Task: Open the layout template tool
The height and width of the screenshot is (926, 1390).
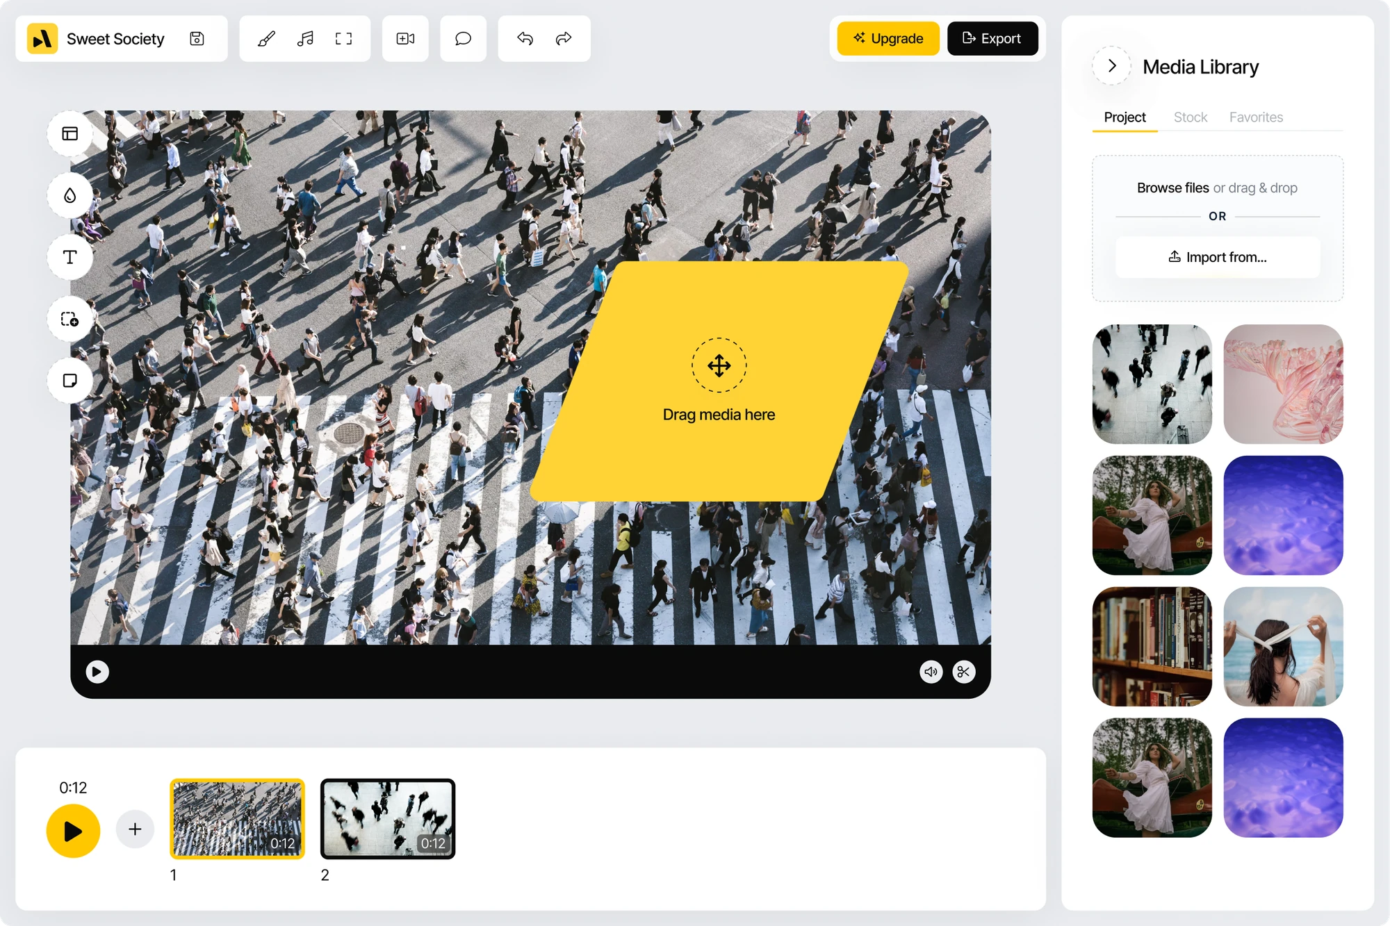Action: [x=70, y=133]
